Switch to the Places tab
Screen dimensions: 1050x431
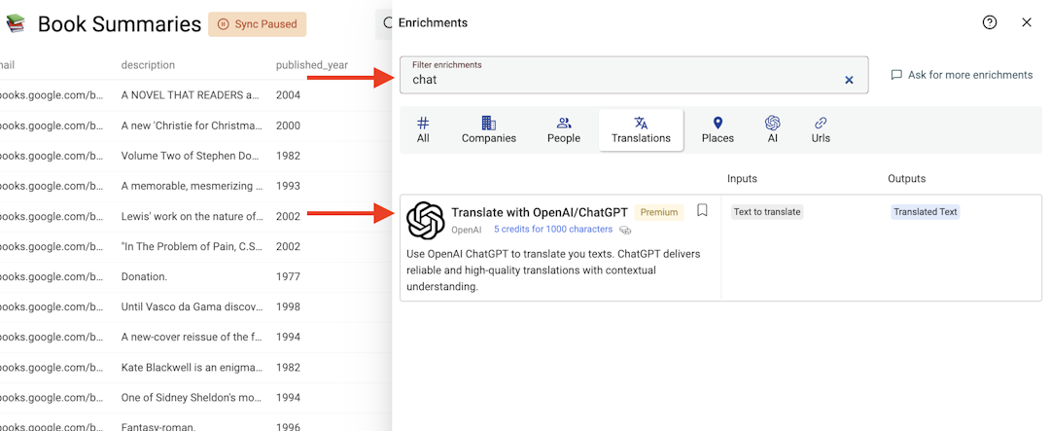point(717,130)
